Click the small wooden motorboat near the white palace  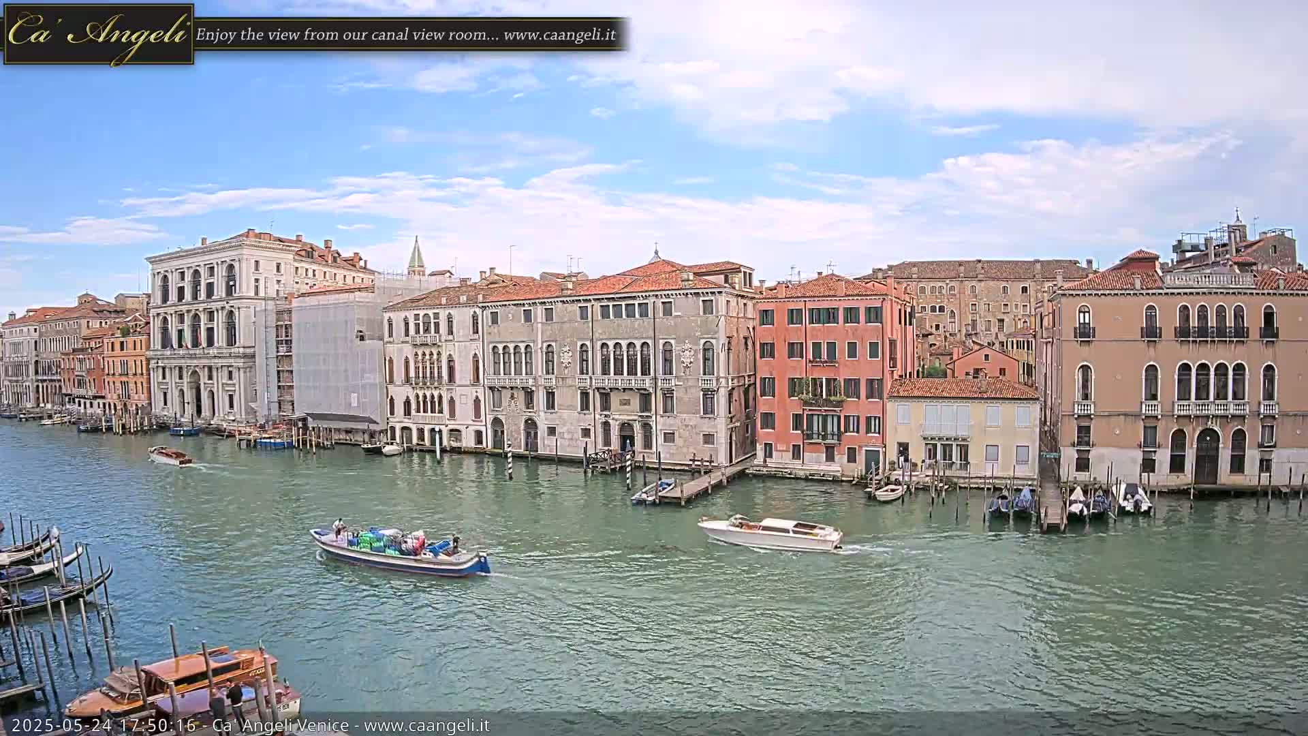coord(170,456)
